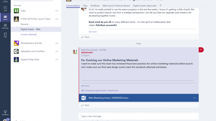Click the Favorites section label
Viewport: 216px width, 121px height.
(18, 5)
